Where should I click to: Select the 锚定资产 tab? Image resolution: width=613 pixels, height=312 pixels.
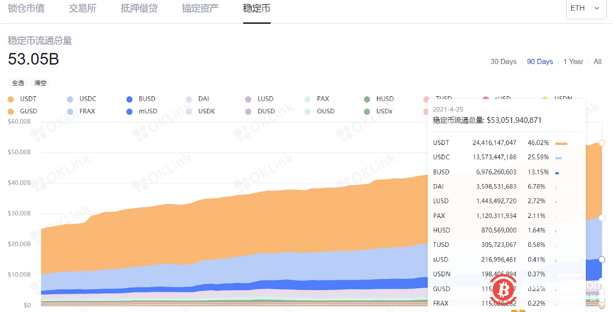[200, 8]
